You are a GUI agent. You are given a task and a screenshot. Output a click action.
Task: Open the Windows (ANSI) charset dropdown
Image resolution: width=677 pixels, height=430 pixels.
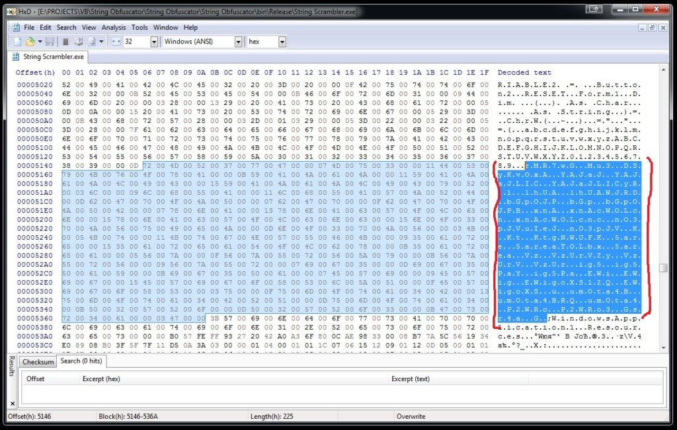tap(238, 42)
